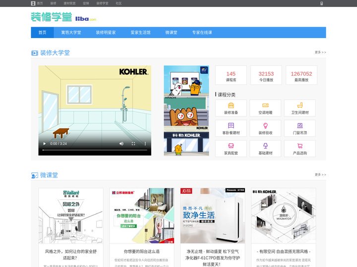
Task: Click title 有限空间 自由混搭无限风格
Action: click(x=284, y=252)
